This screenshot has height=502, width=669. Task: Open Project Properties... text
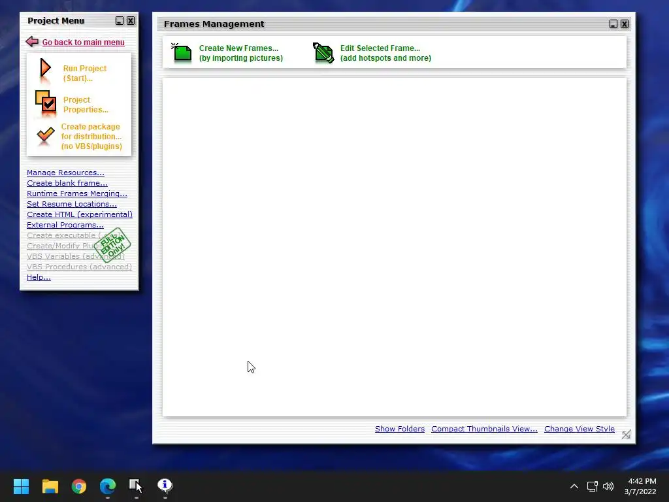[x=86, y=105]
